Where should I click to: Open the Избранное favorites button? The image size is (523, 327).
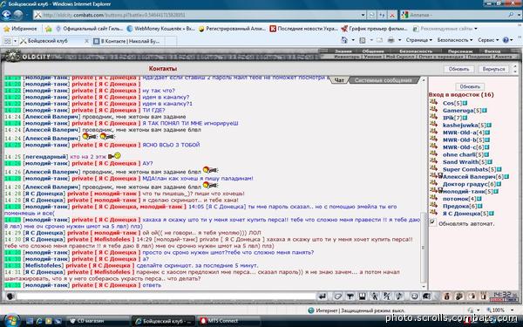[20, 29]
